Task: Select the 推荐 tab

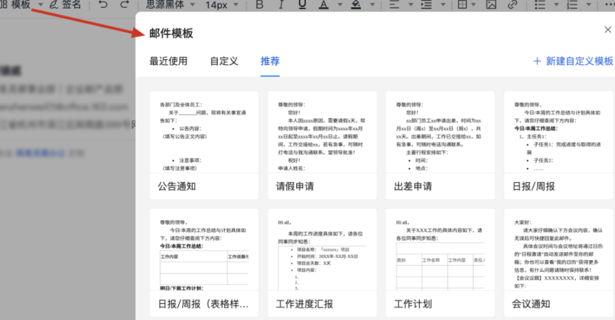Action: pos(270,61)
